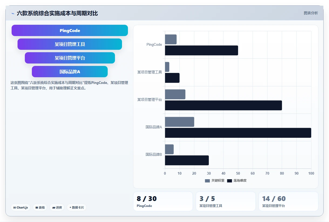Select the 国际品牌A funnel bar
Image resolution: width=329 pixels, height=222 pixels.
click(x=70, y=72)
